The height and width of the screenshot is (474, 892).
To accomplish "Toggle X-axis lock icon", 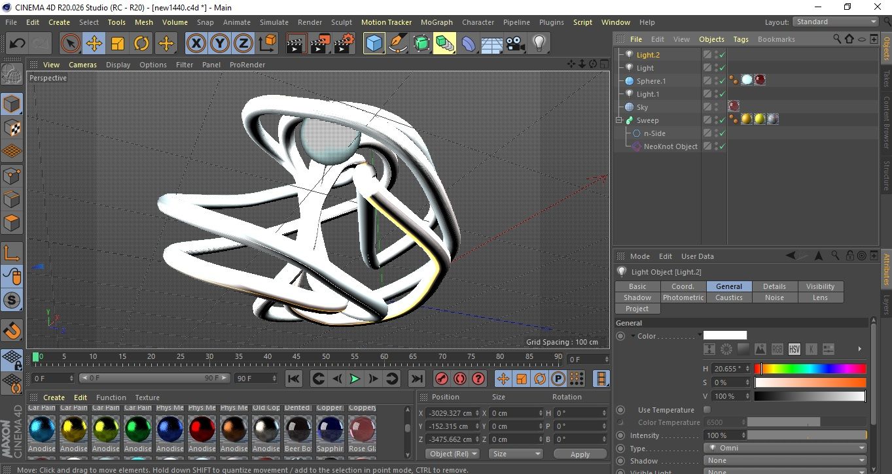I will coord(196,44).
